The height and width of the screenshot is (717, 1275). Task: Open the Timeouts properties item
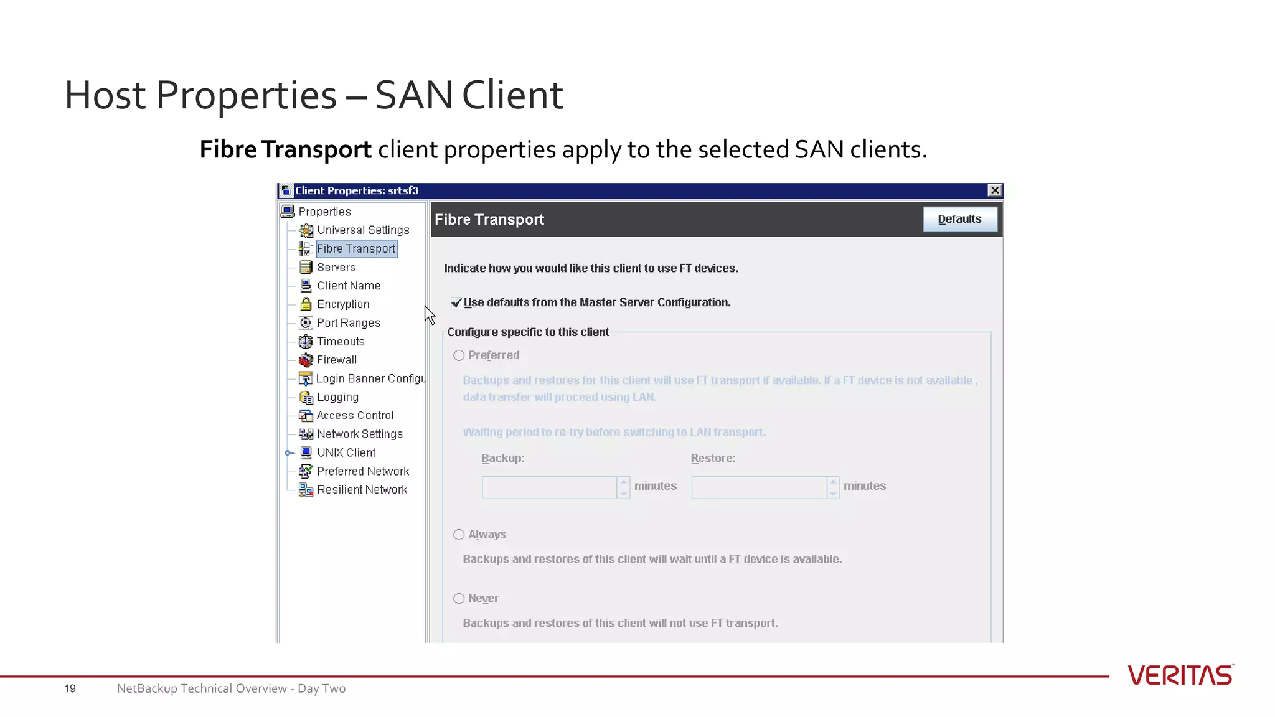click(x=341, y=342)
